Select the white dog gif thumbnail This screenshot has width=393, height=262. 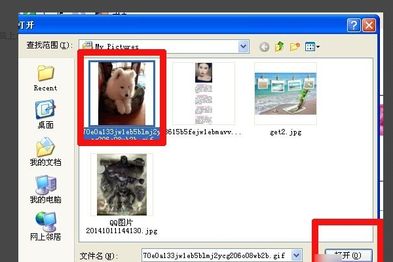click(122, 94)
